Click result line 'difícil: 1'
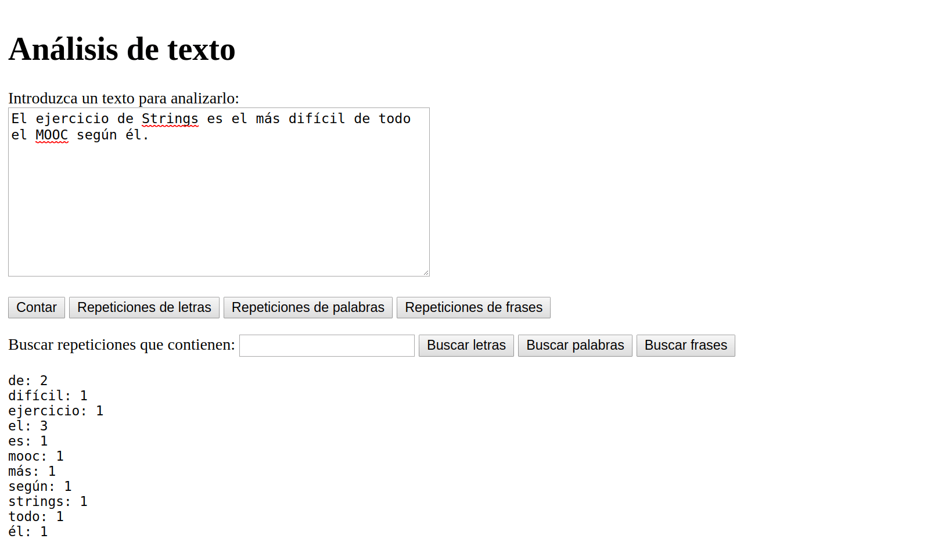 tap(48, 396)
